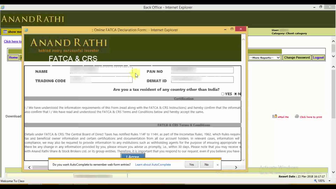
Task: Click the DEMAT ID input field
Action: tap(202, 80)
